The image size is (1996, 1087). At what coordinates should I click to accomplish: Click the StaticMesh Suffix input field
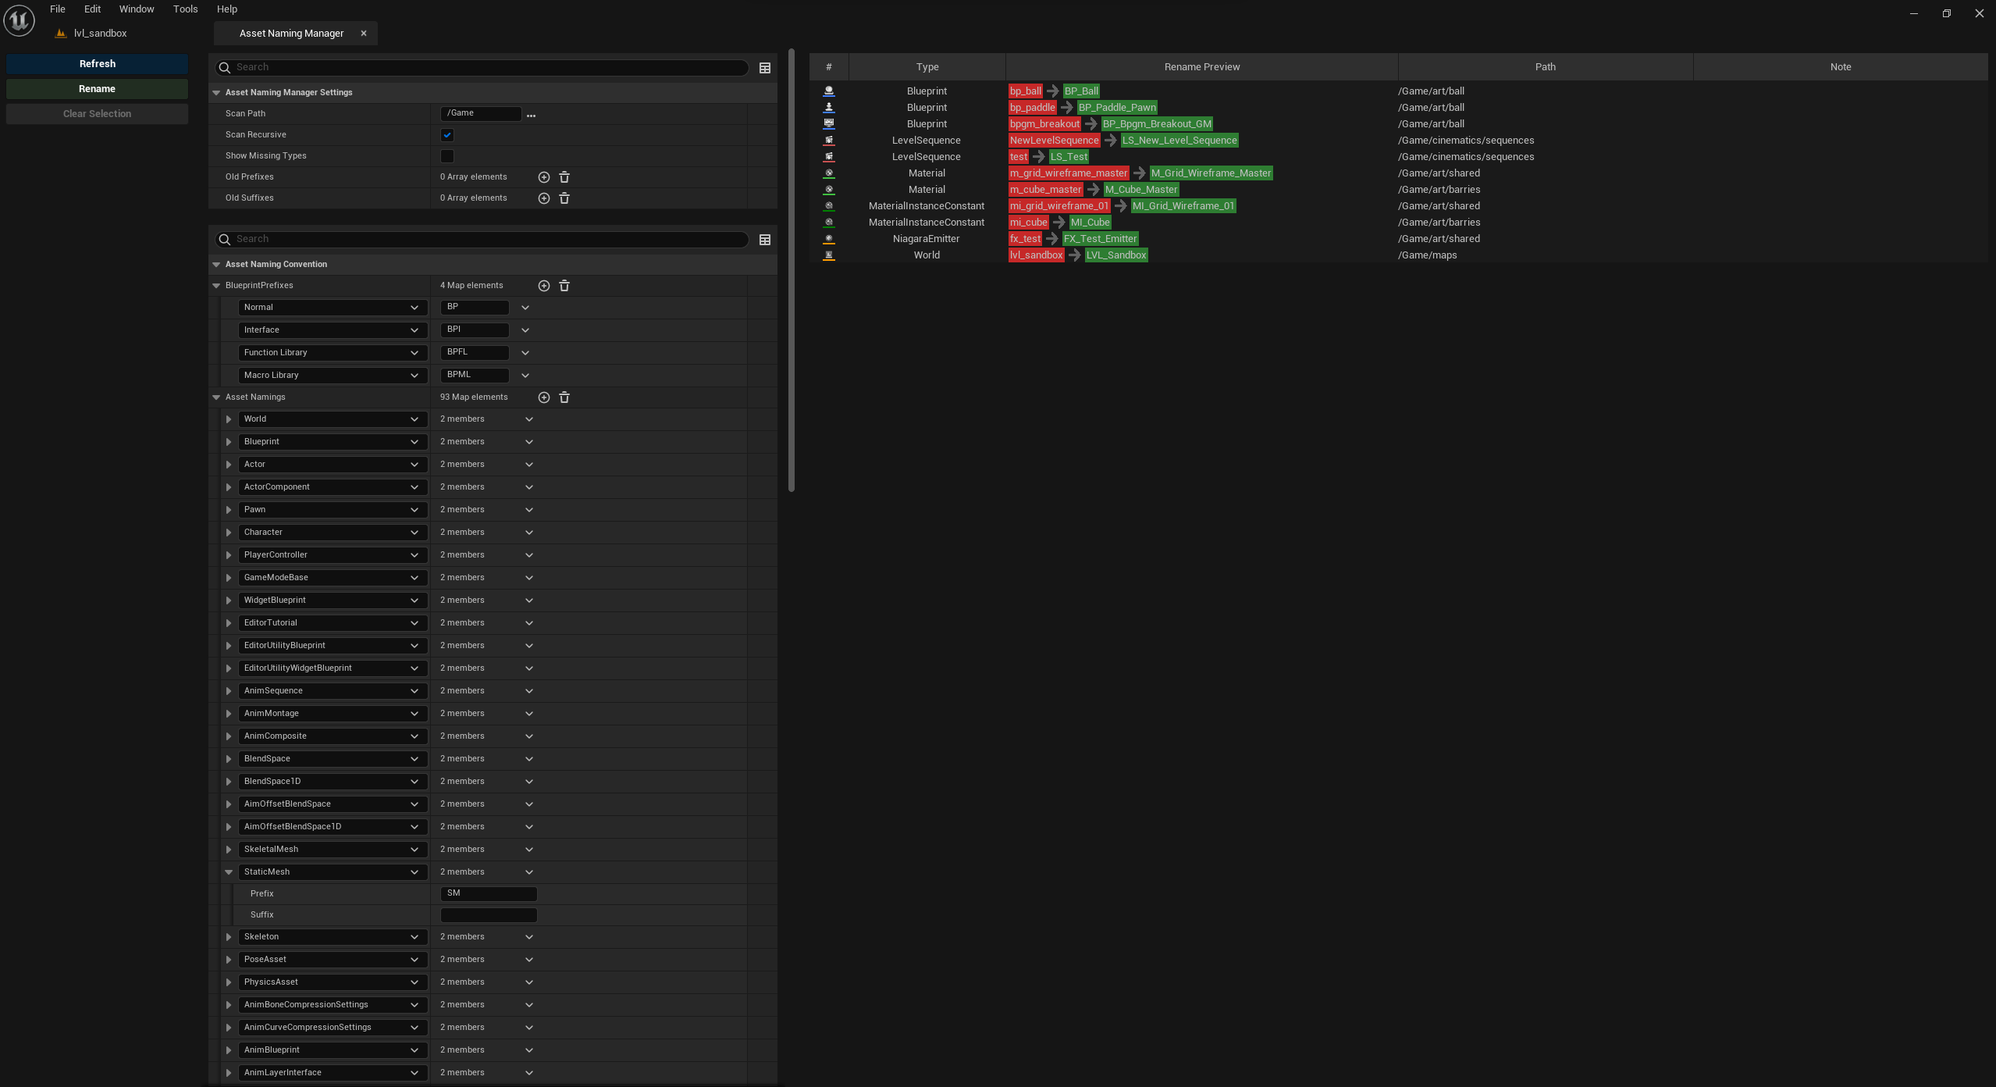tap(489, 915)
